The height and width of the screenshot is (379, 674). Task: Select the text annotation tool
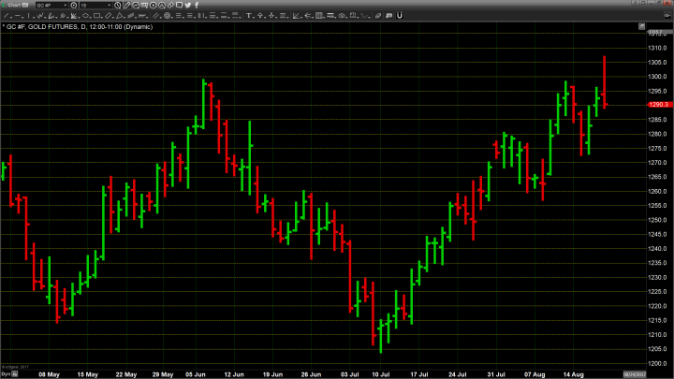[x=249, y=15]
